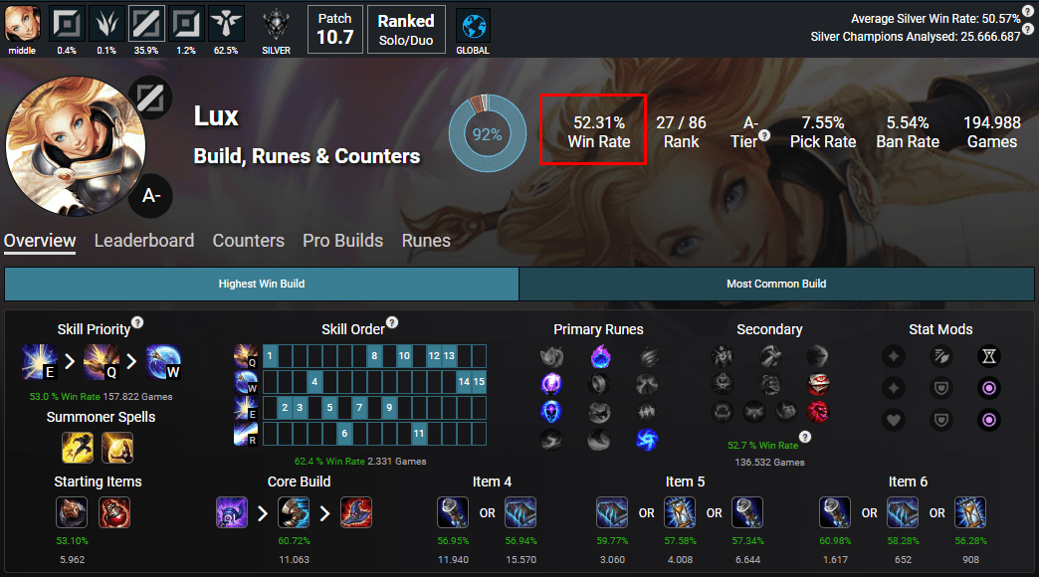Click help icon beside 52.7 % Win Rate
1039x577 pixels.
[805, 437]
